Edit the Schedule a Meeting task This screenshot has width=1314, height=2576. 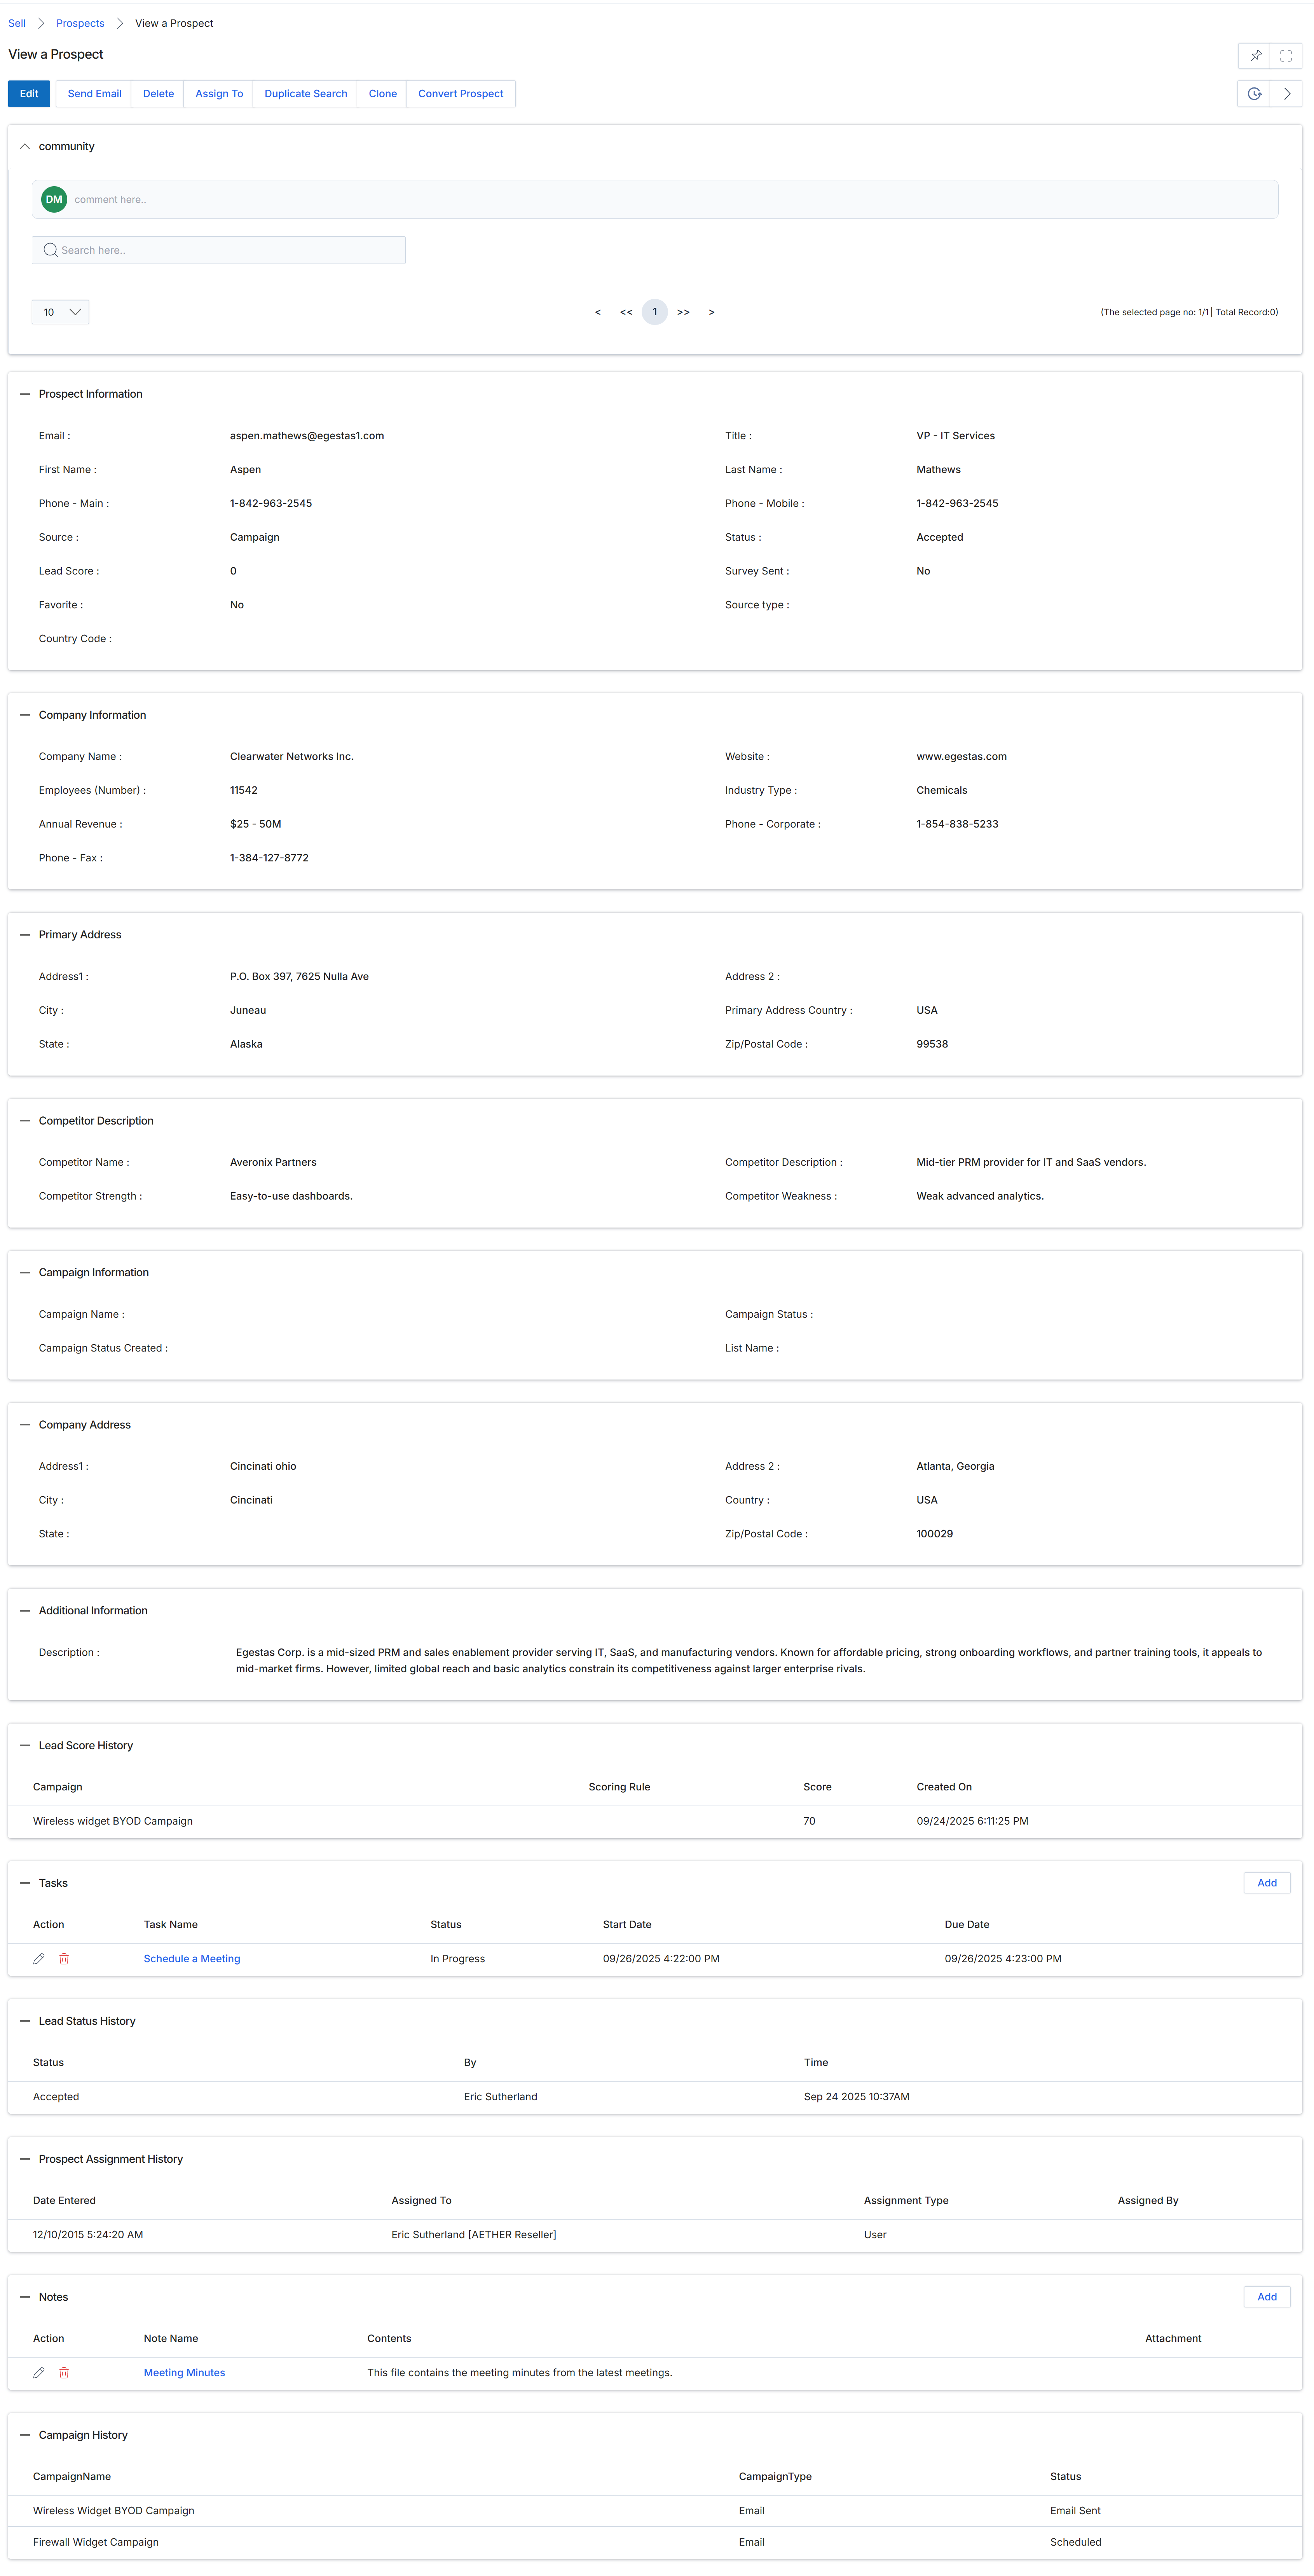pos(39,1959)
